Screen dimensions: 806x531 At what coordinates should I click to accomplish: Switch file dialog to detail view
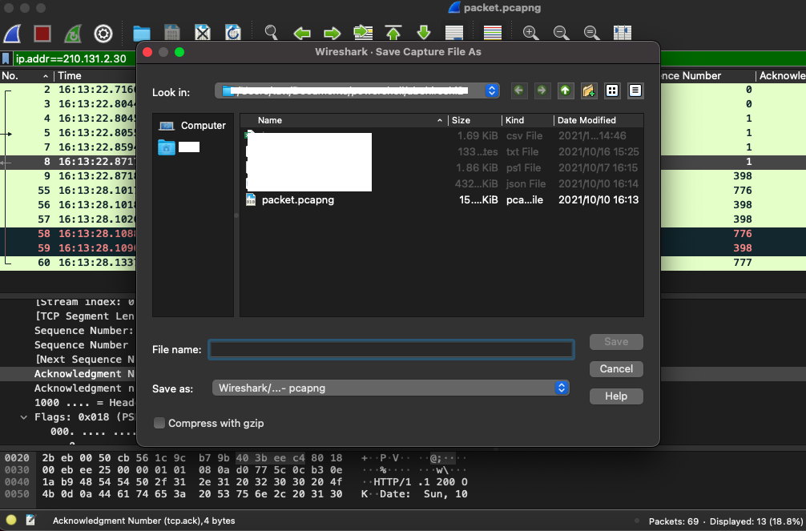(x=635, y=91)
